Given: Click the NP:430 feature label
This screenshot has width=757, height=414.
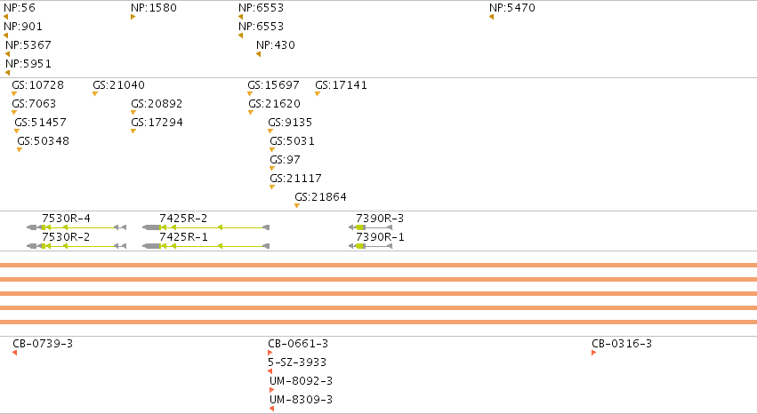Looking at the screenshot, I should (276, 45).
